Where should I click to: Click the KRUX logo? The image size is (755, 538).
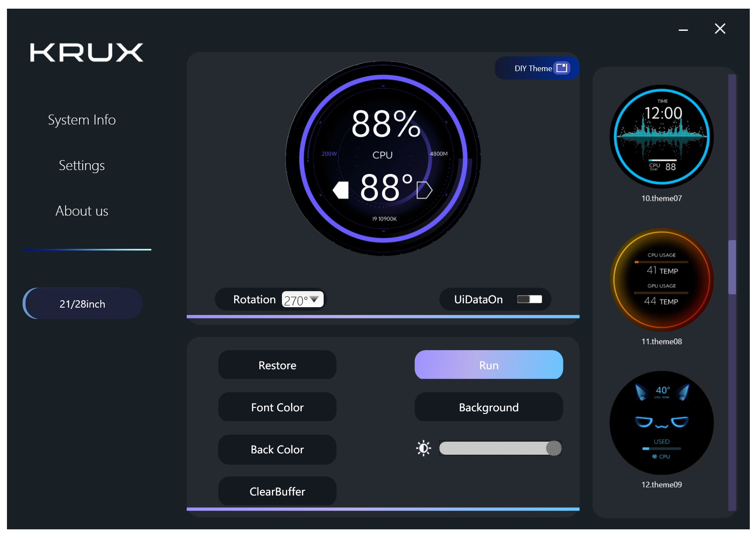point(86,52)
